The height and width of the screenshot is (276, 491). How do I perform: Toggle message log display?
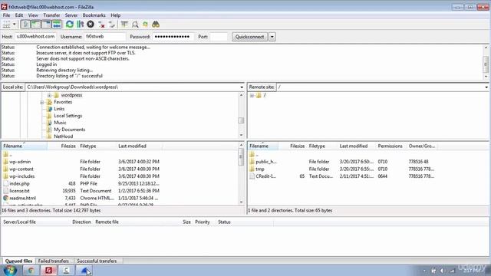tap(25, 25)
